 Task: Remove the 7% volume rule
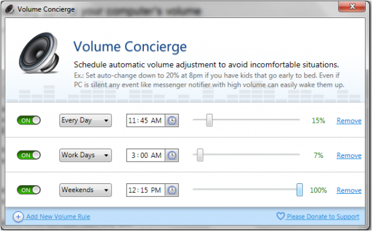pos(349,155)
